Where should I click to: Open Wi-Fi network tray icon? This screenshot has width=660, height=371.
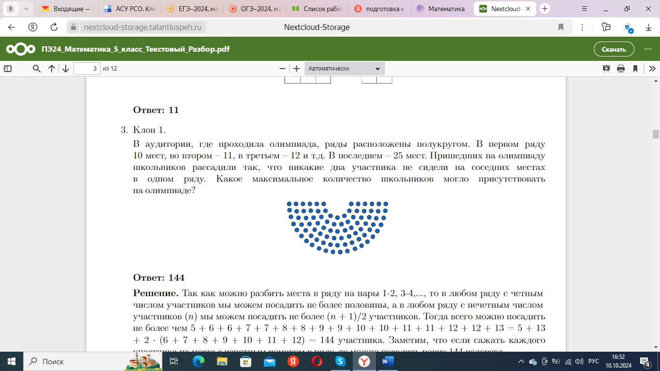pyautogui.click(x=568, y=361)
